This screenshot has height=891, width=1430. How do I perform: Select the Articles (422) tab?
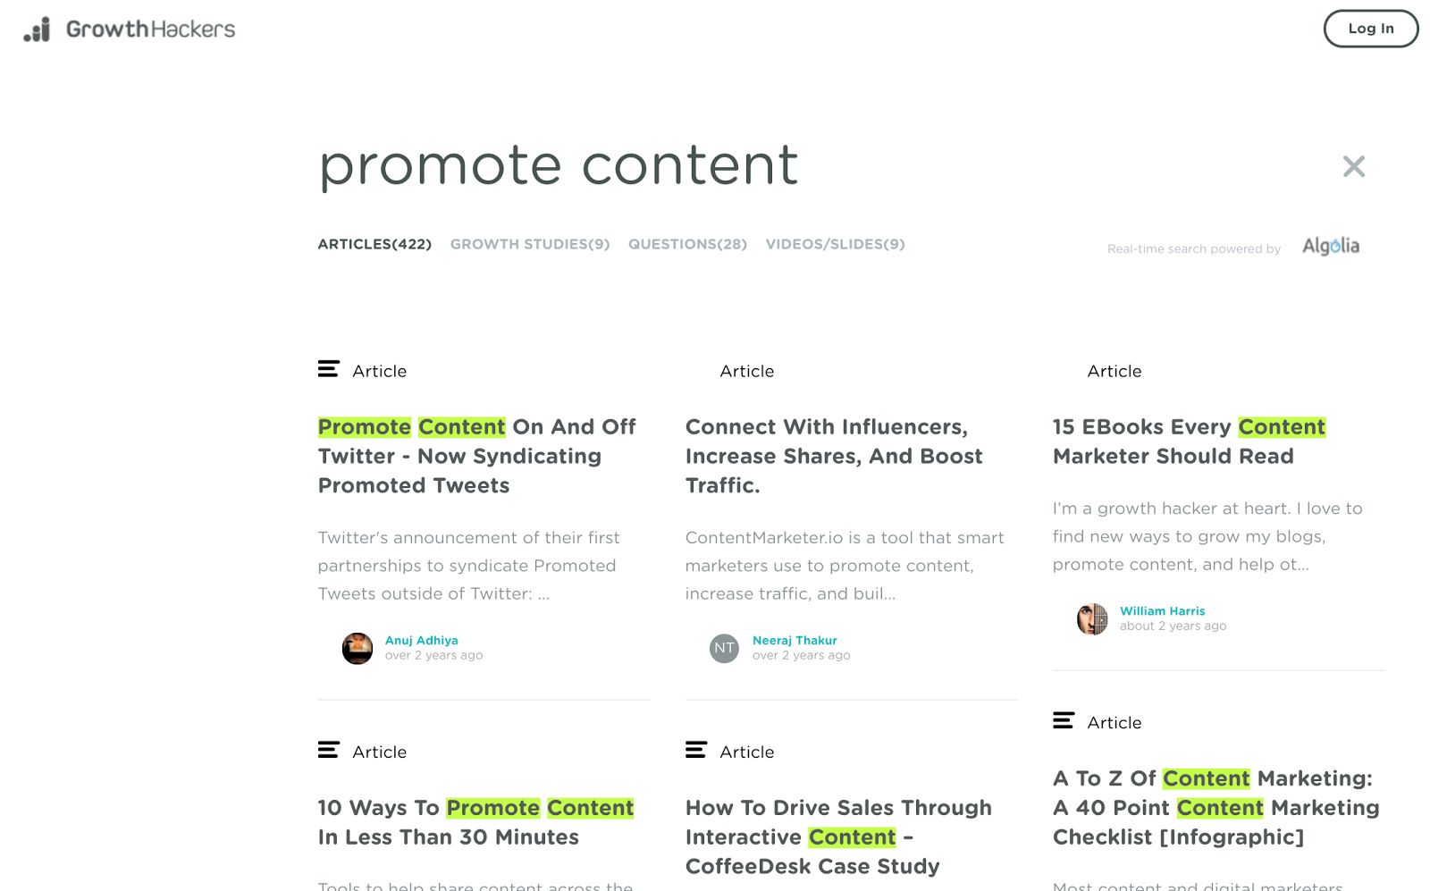tap(374, 244)
